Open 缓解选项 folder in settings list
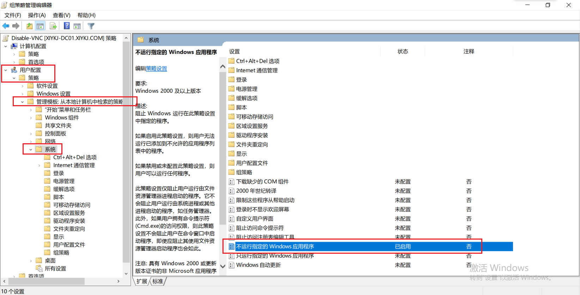This screenshot has width=580, height=295. (247, 98)
